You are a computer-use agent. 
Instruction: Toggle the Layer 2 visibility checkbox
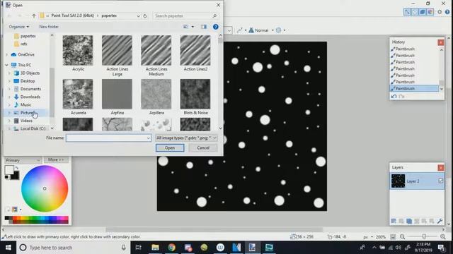pyautogui.click(x=440, y=181)
